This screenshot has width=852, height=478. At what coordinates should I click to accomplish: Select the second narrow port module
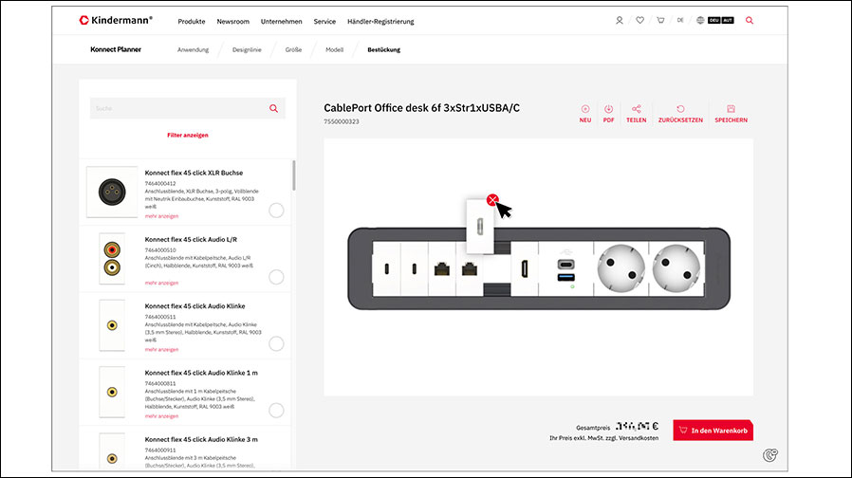click(414, 269)
